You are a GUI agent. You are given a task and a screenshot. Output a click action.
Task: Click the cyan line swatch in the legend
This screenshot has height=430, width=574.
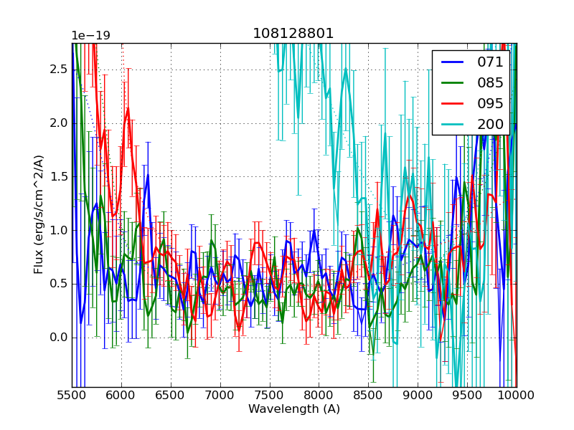453,125
